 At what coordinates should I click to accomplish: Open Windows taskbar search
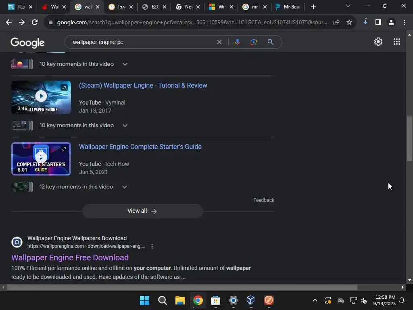click(162, 300)
